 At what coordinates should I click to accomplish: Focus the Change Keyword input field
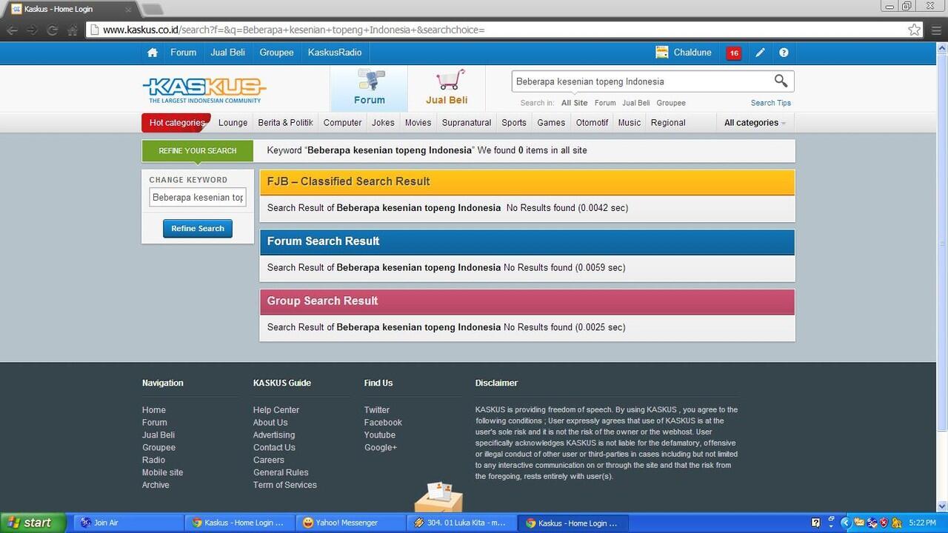[x=198, y=198]
